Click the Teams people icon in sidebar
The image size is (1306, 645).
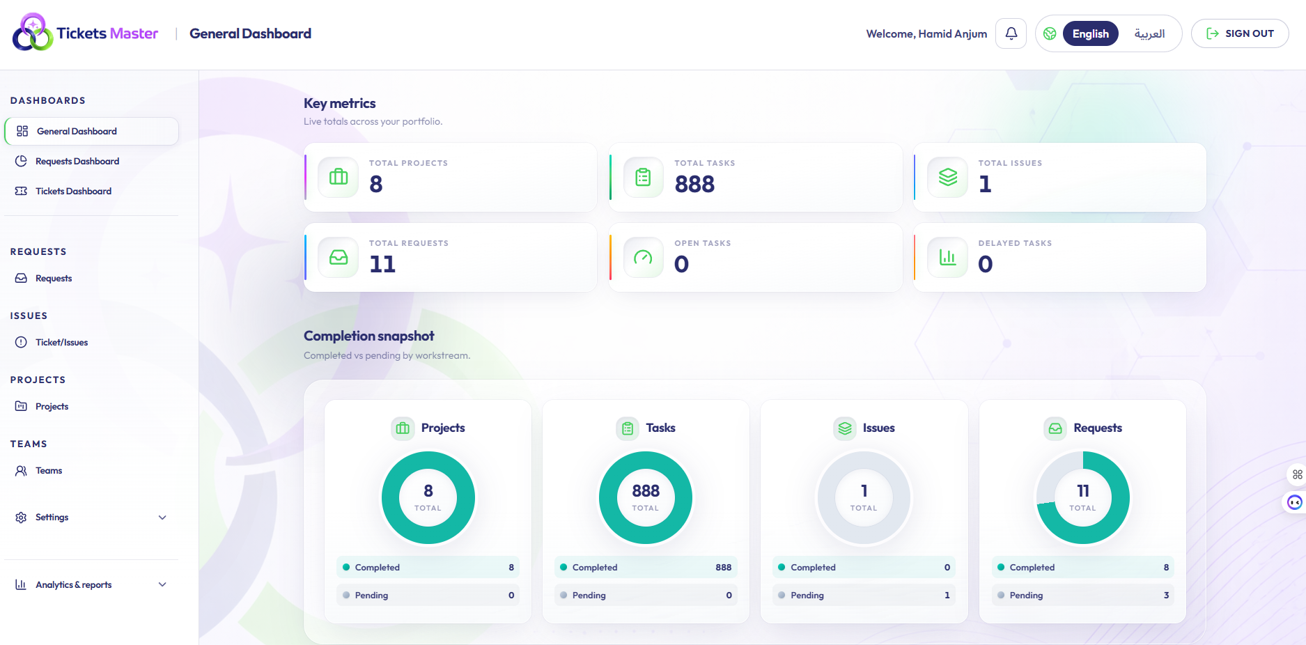click(21, 471)
